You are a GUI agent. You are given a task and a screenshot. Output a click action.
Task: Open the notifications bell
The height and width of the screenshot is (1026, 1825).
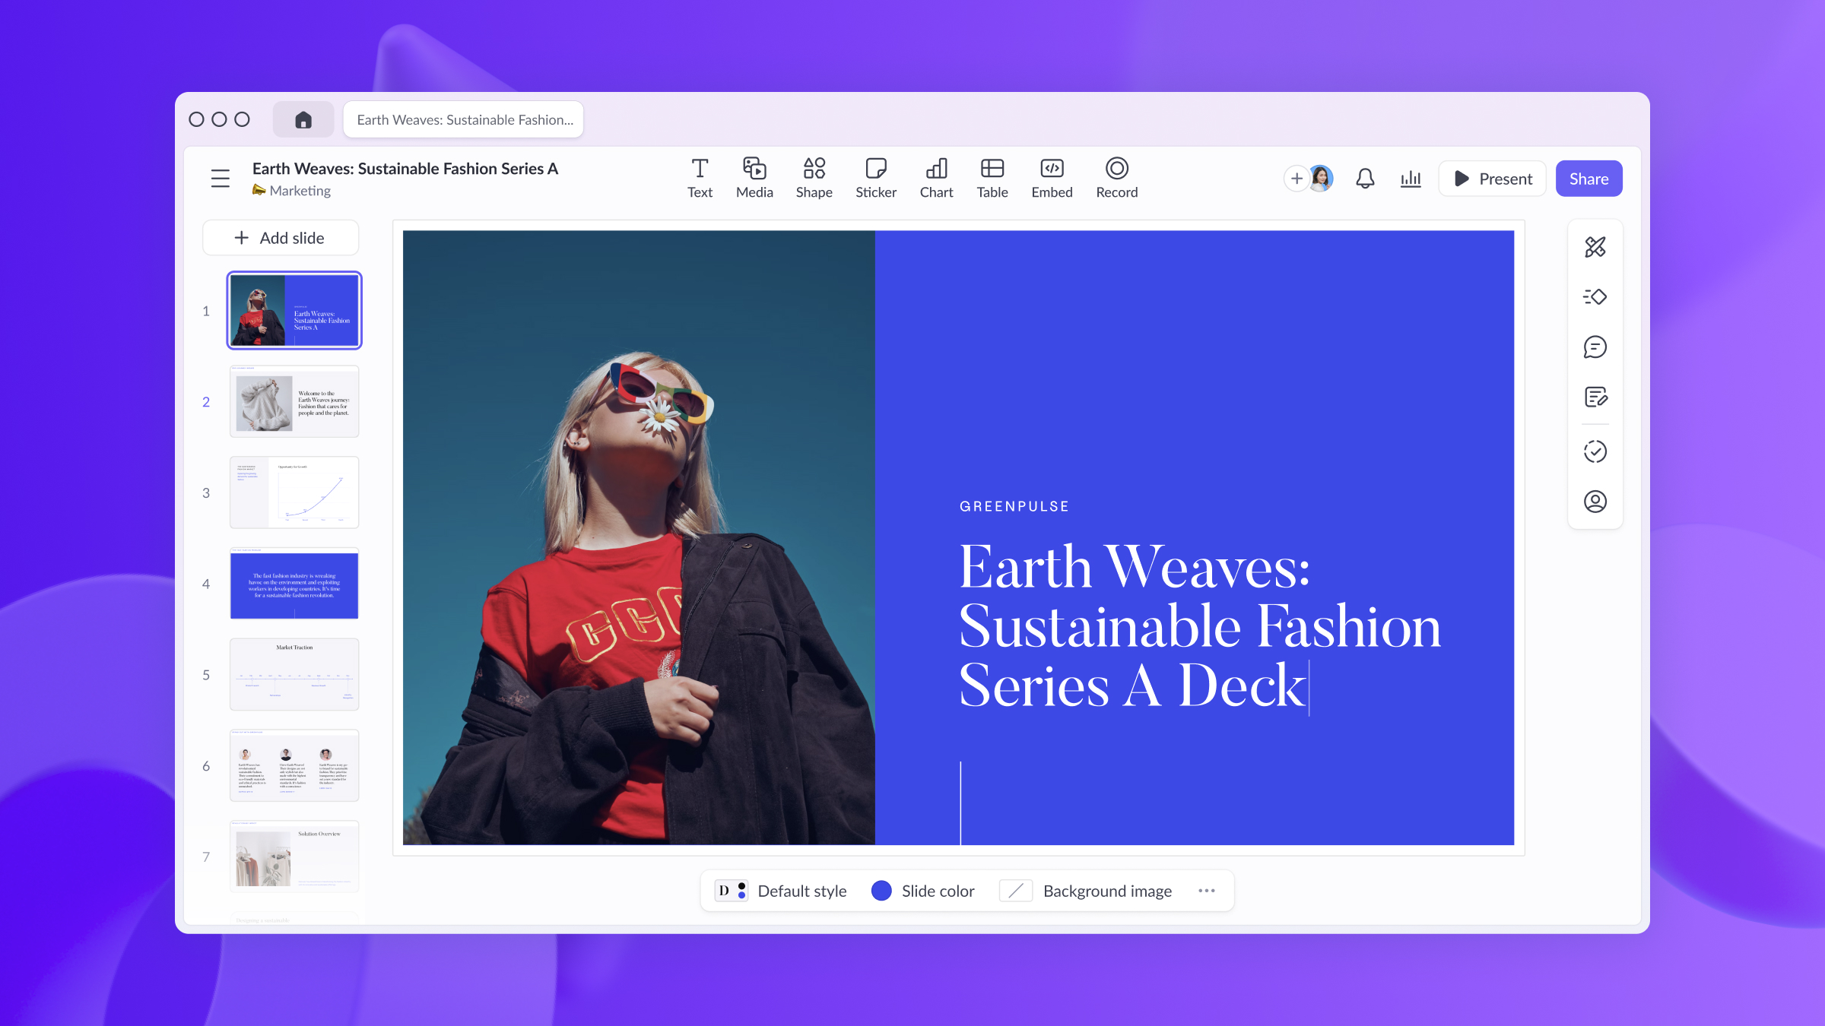coord(1365,179)
